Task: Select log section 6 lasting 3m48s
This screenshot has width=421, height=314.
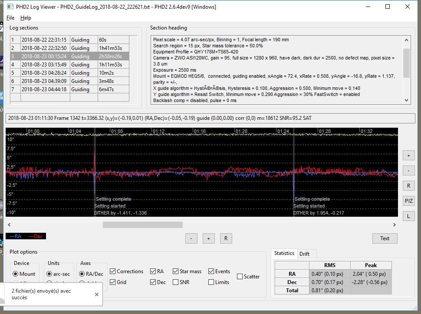Action: click(x=69, y=81)
